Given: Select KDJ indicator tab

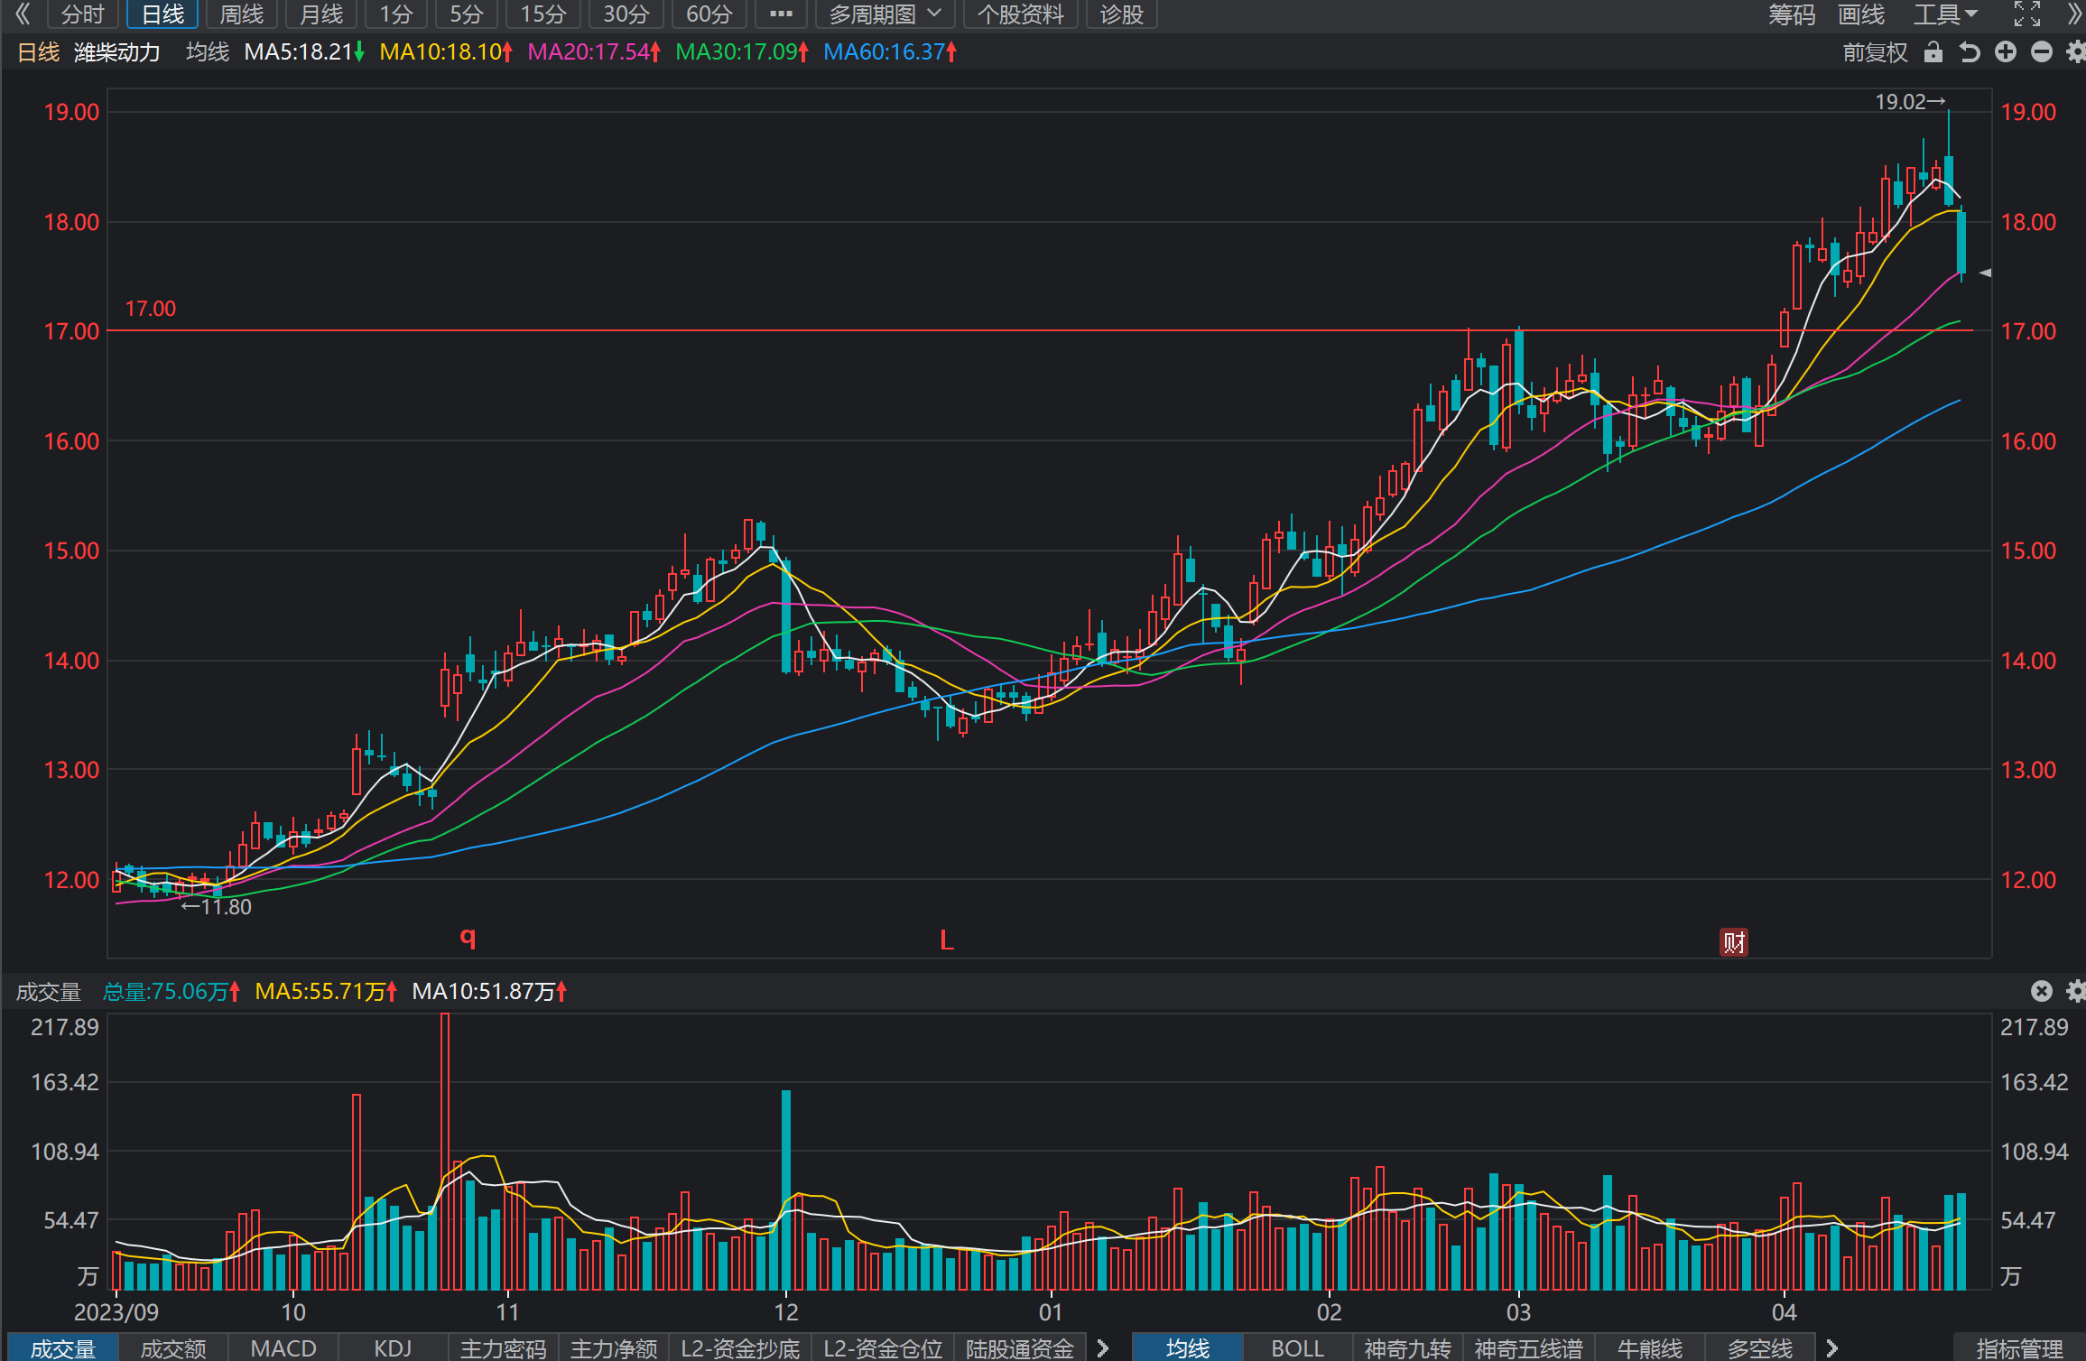Looking at the screenshot, I should (394, 1348).
